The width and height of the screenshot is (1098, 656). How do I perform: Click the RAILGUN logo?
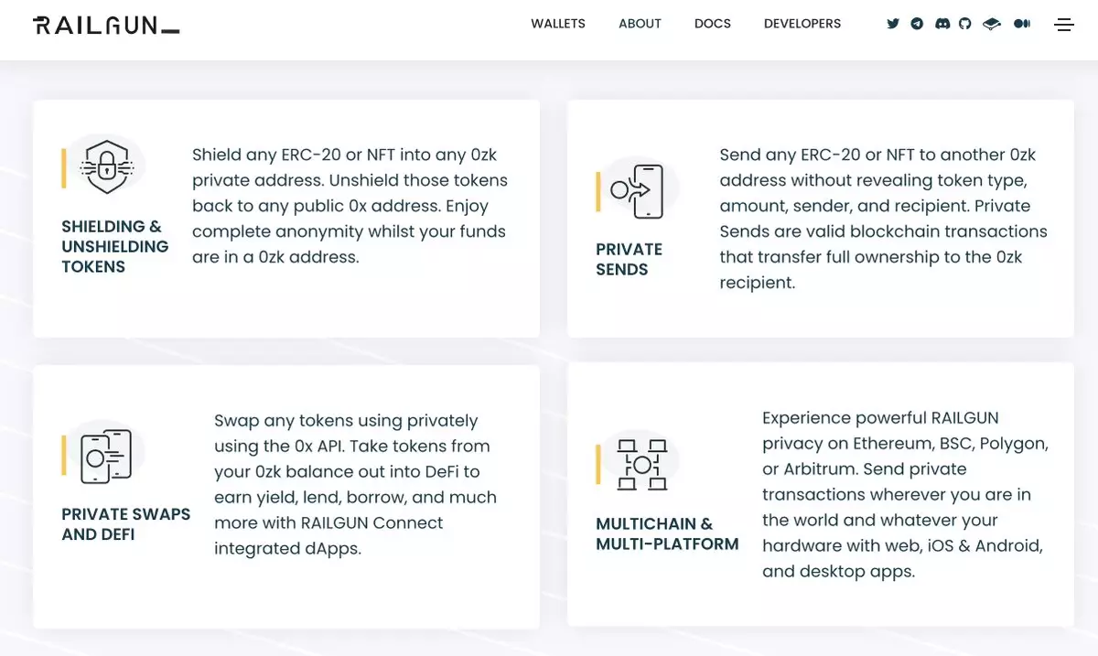[106, 26]
